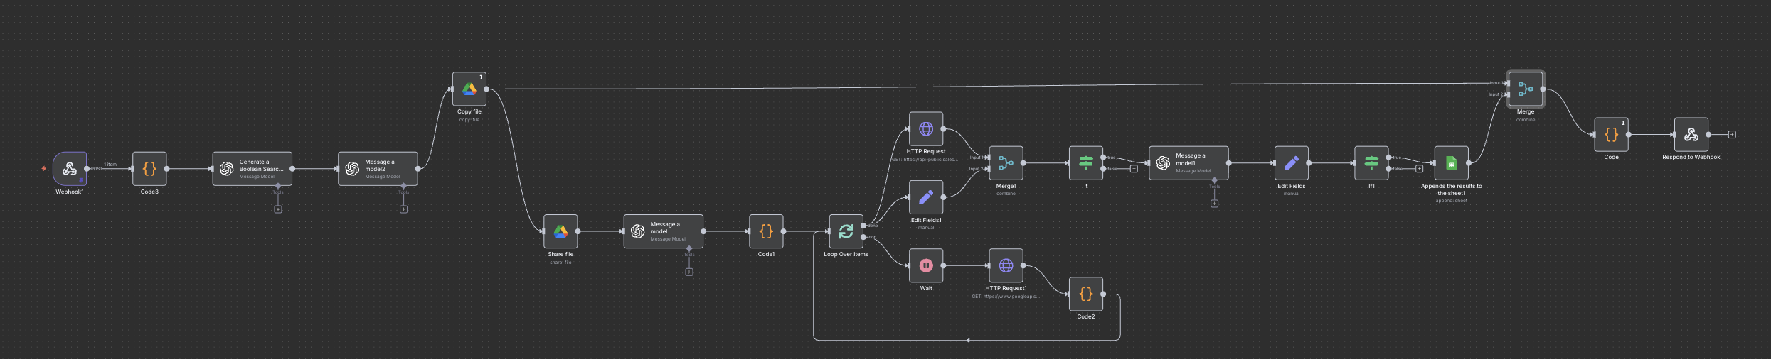Add a tool to Message a model2
Viewport: 1771px width, 359px height.
pyautogui.click(x=403, y=209)
